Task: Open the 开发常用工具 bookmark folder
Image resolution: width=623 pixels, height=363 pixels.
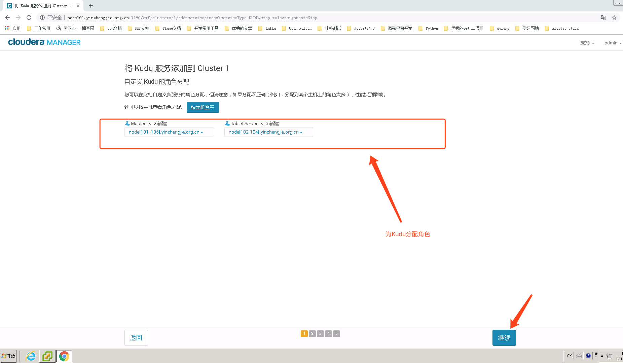Action: tap(203, 28)
